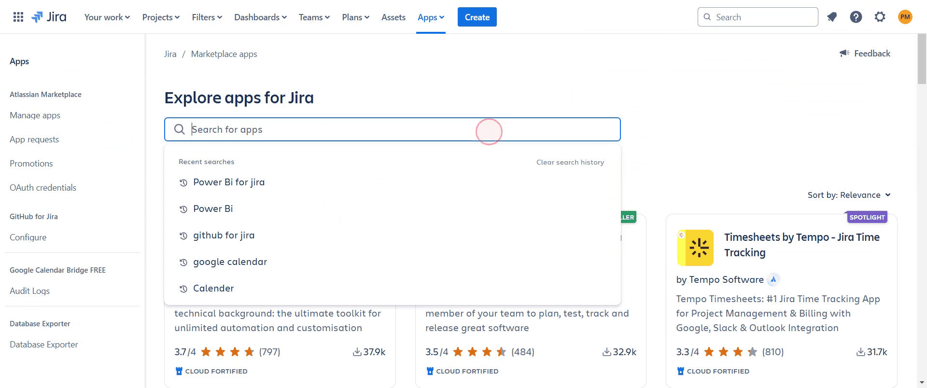Screen dimensions: 927x388
Task: Expand the Projects menu
Action: point(161,17)
